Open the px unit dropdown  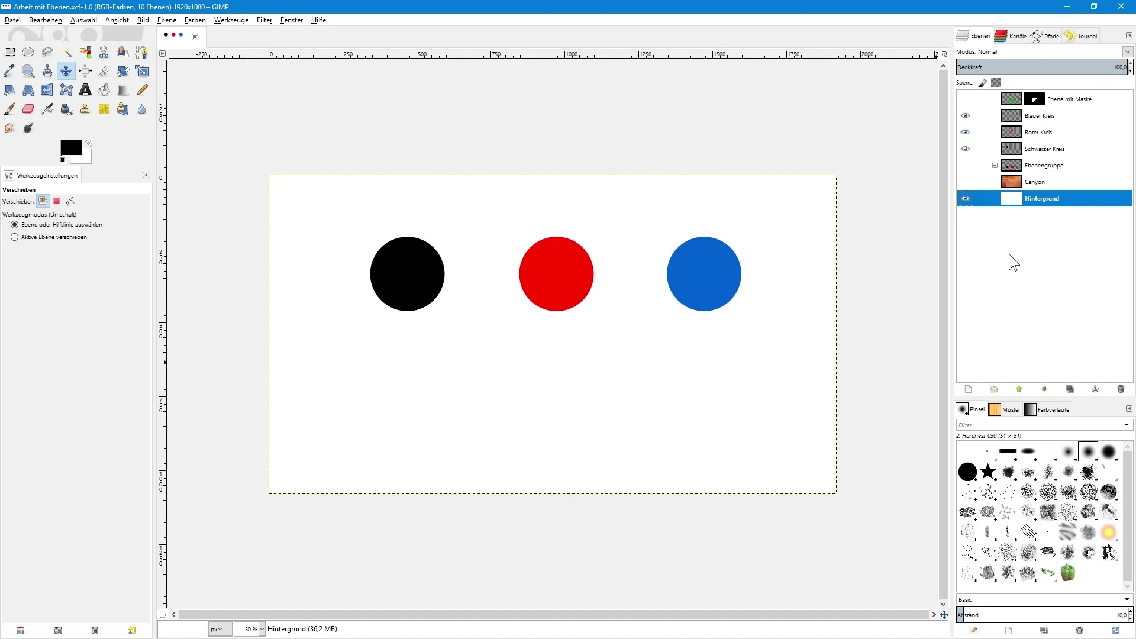click(220, 629)
